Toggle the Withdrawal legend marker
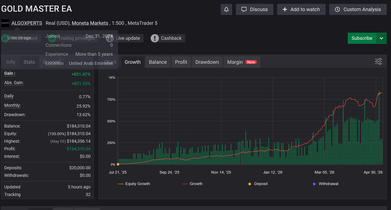391x210 pixels. 326,184
